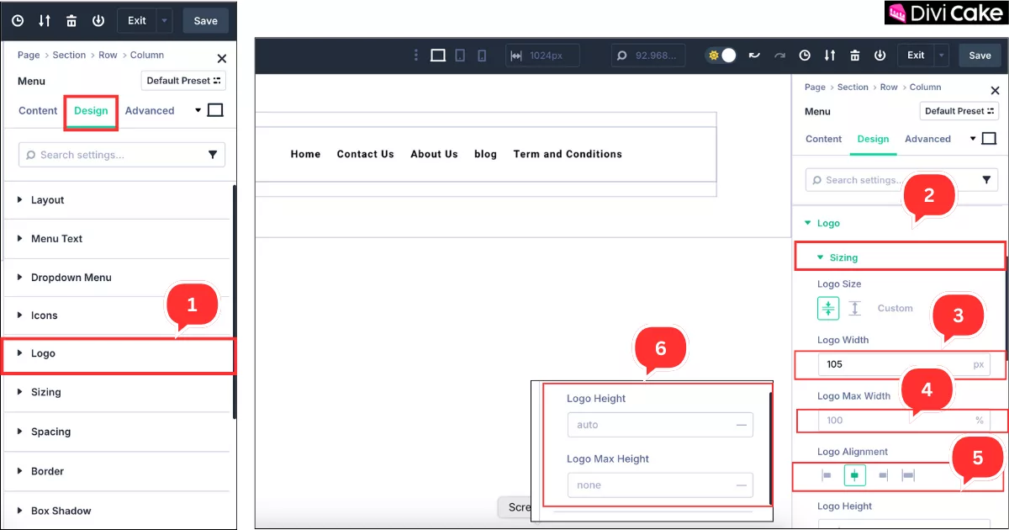1009x530 pixels.
Task: Collapse Sizing subgroup in right panel
Action: (901, 257)
